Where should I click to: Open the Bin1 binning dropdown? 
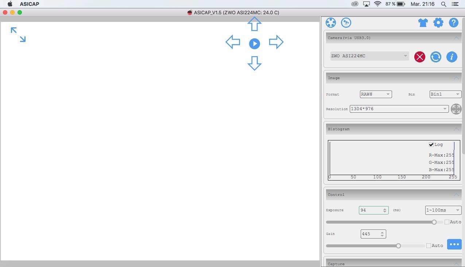click(445, 94)
